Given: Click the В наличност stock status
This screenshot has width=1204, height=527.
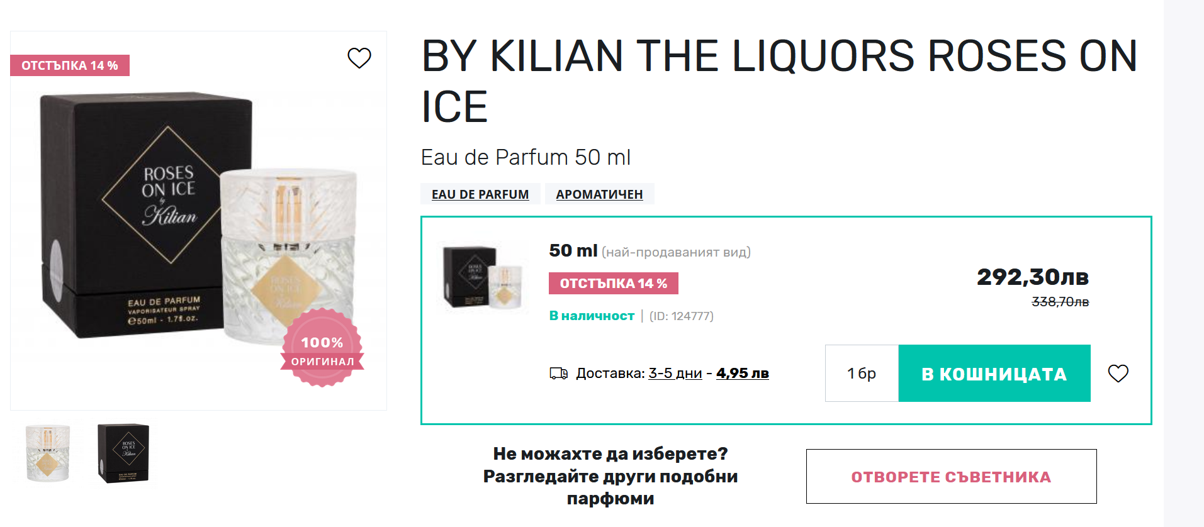Looking at the screenshot, I should (x=592, y=316).
